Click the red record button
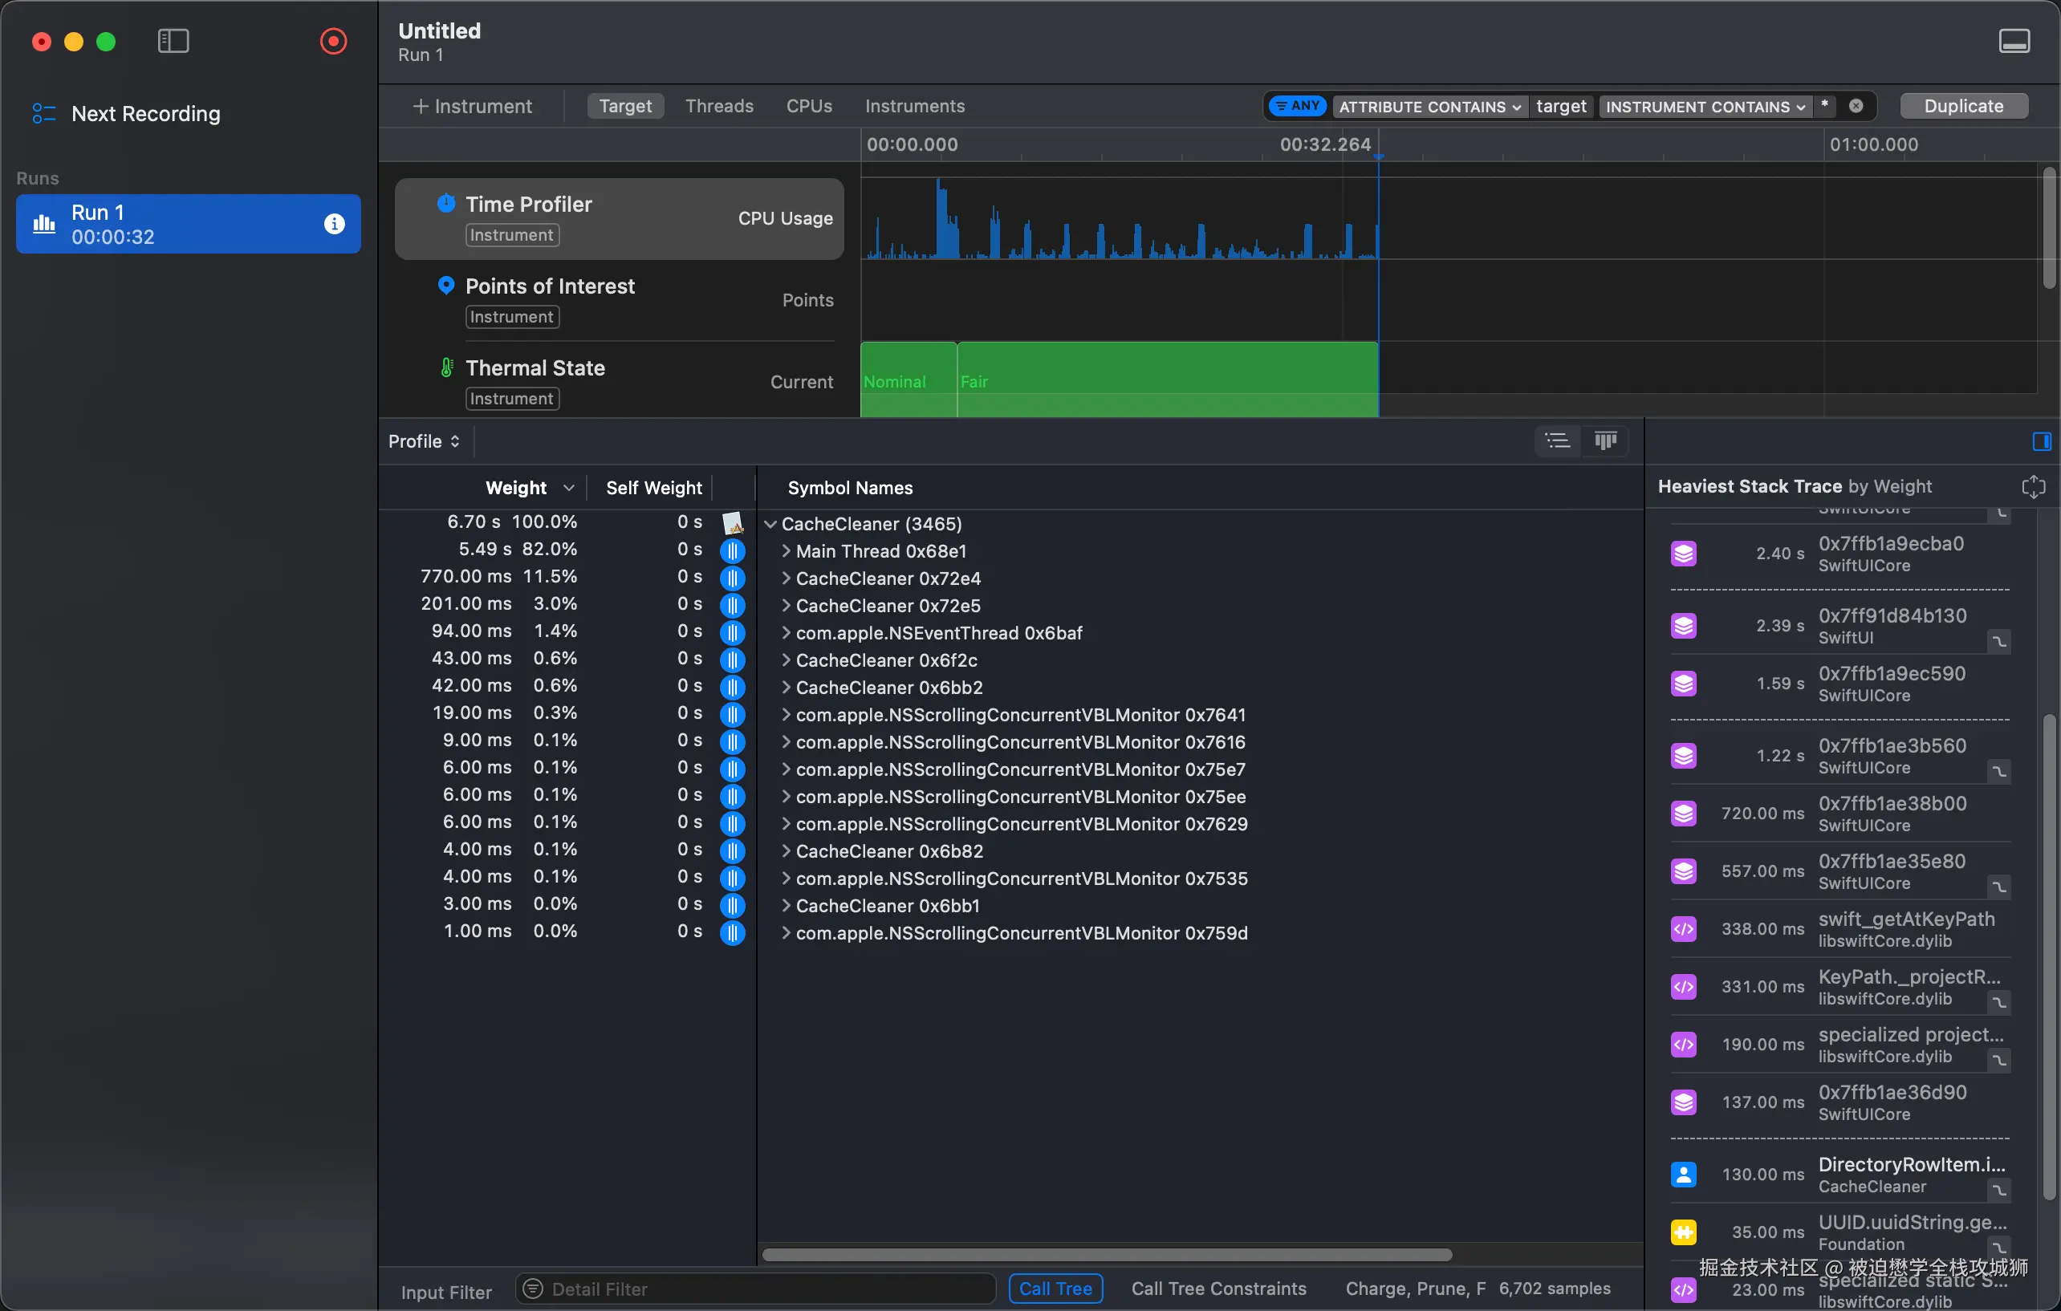This screenshot has height=1311, width=2061. pos(333,41)
